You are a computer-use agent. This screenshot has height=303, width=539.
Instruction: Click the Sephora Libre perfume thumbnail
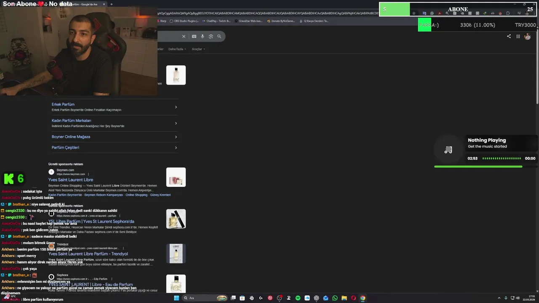tap(176, 219)
